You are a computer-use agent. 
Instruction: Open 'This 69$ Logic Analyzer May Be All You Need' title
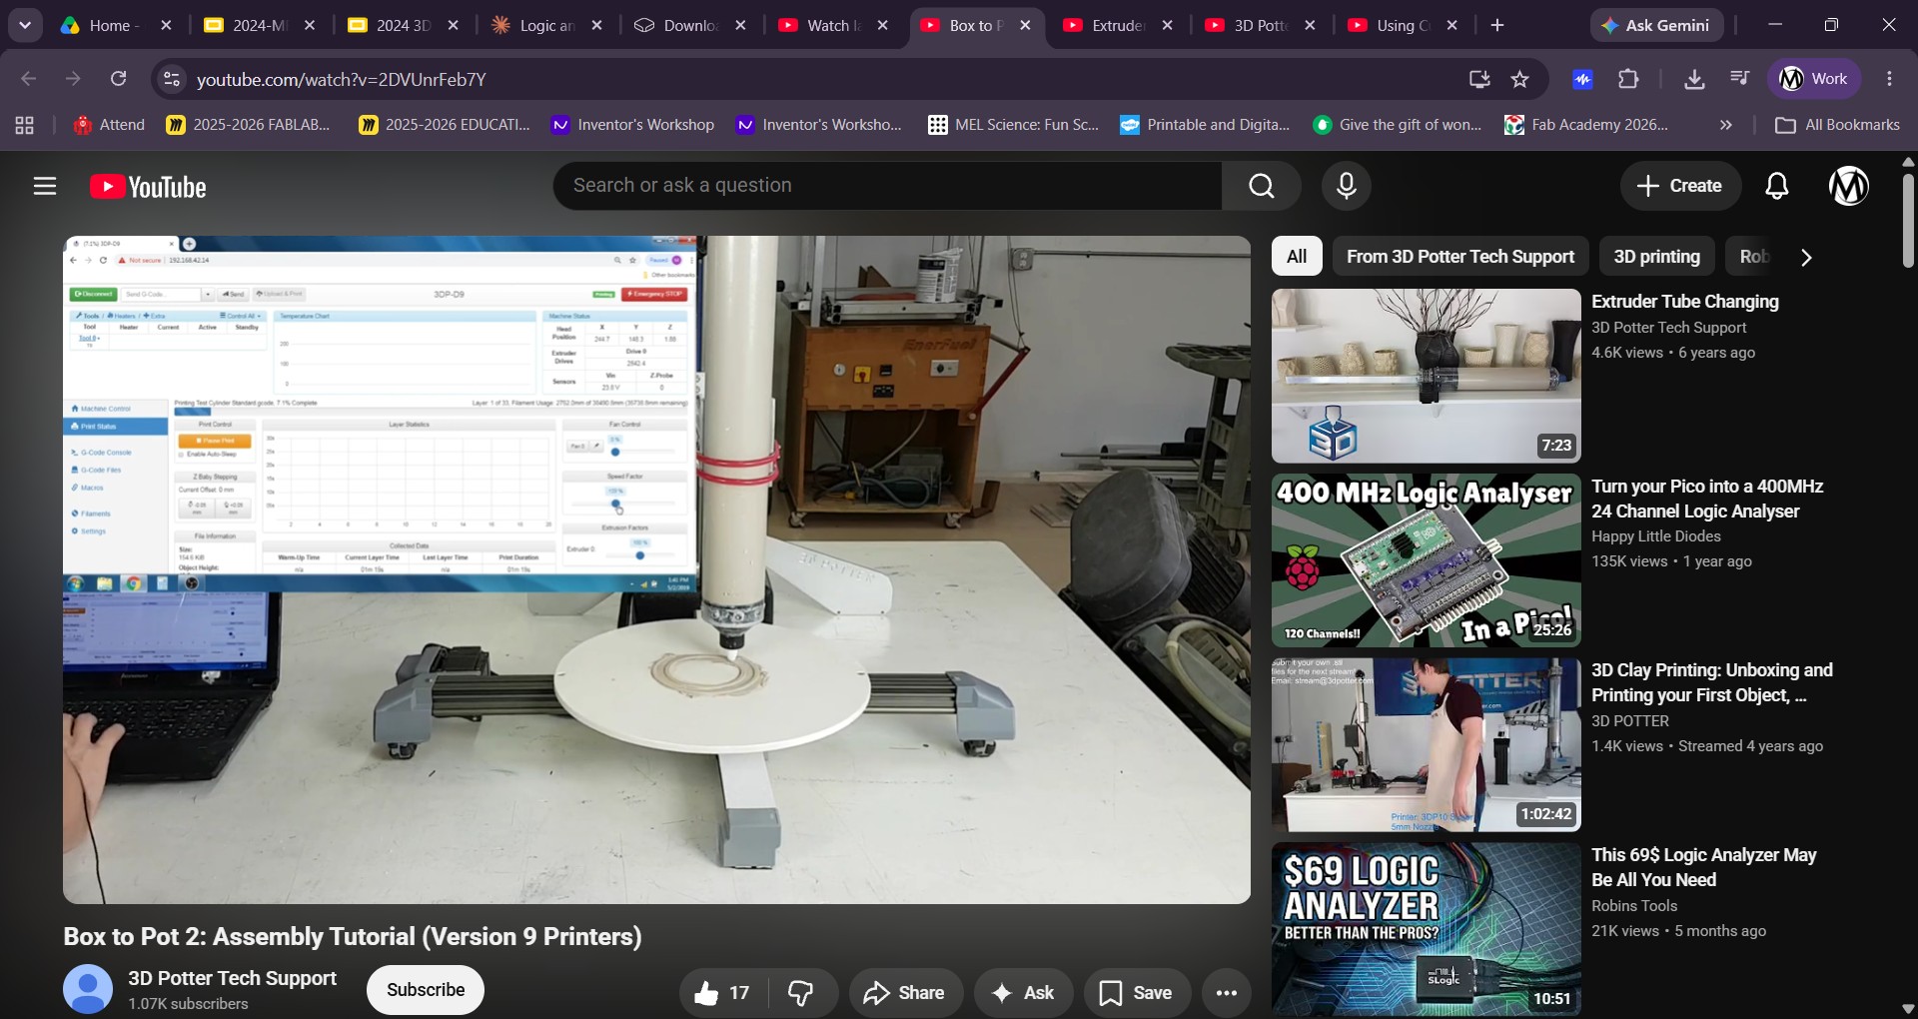1703,867
